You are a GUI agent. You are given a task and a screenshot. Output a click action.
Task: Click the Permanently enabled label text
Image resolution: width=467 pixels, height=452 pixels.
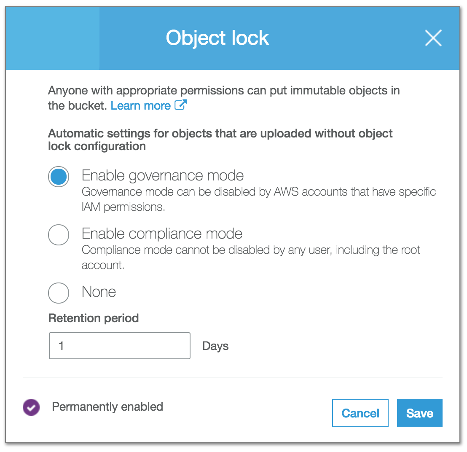coord(107,406)
